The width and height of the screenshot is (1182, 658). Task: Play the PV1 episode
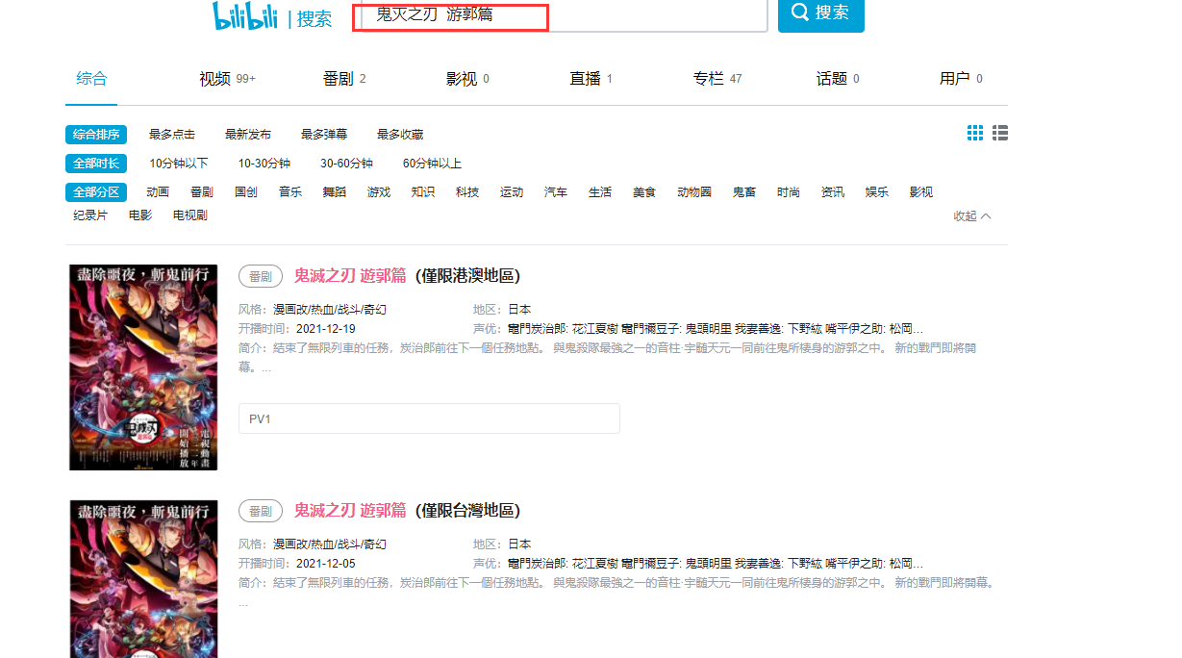pyautogui.click(x=429, y=418)
